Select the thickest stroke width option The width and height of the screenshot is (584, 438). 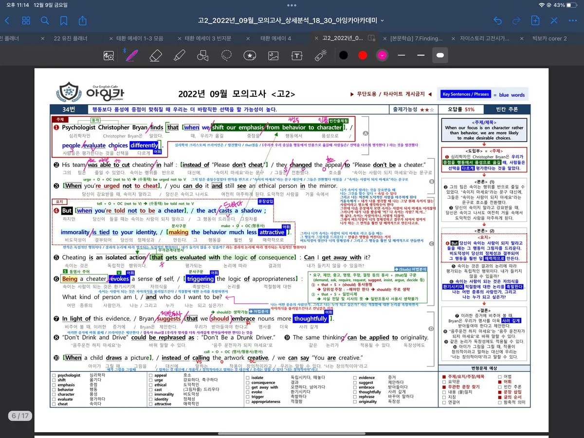440,55
